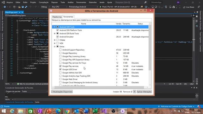Click the Navigate Backward toolbar icon
203x114 pixels.
click(x=5, y=7)
